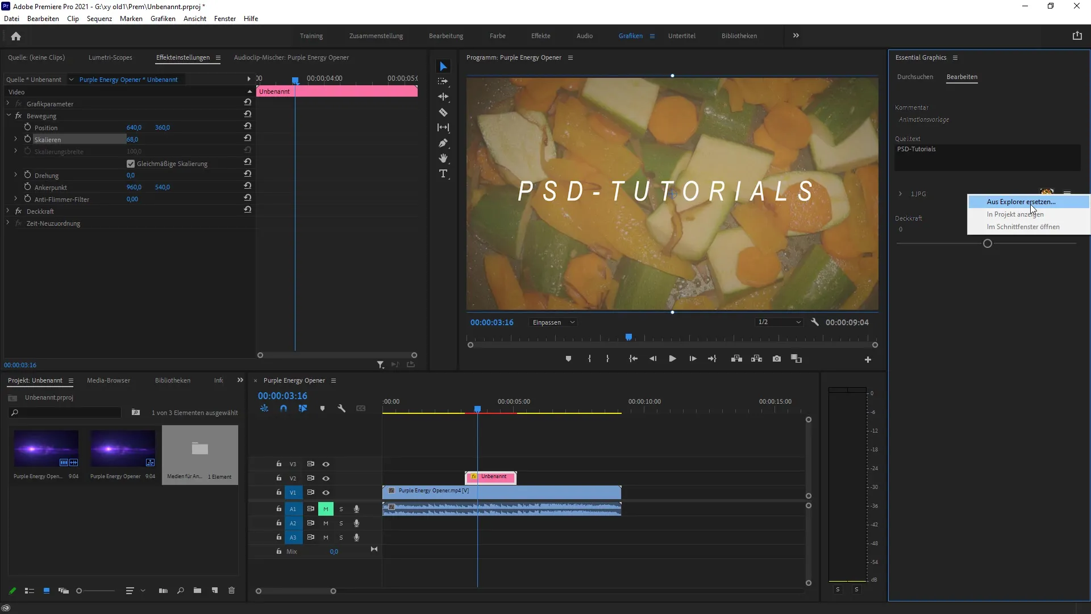Open the button editor plus icon
The image size is (1091, 614).
click(868, 359)
